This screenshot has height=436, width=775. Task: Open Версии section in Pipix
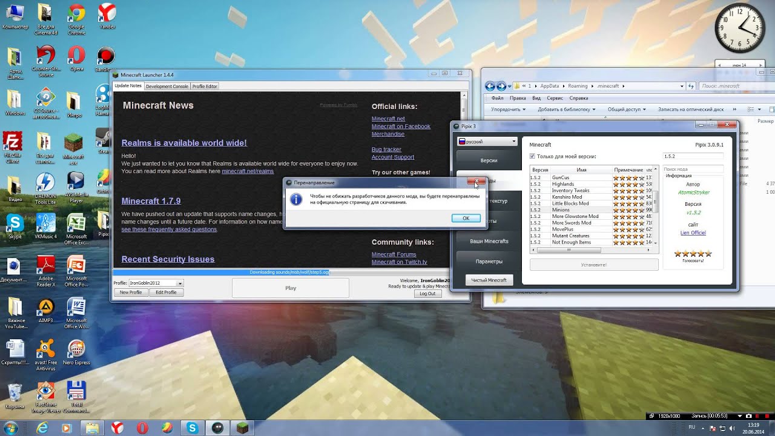click(489, 160)
